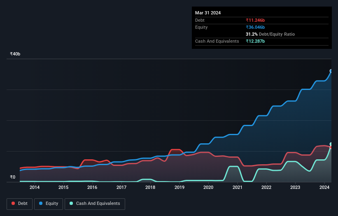Click the 2019 x-axis label
This screenshot has width=338, height=216.
pos(179,187)
